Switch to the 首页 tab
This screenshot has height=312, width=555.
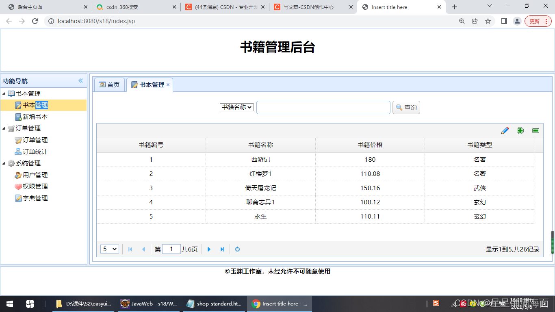point(109,84)
